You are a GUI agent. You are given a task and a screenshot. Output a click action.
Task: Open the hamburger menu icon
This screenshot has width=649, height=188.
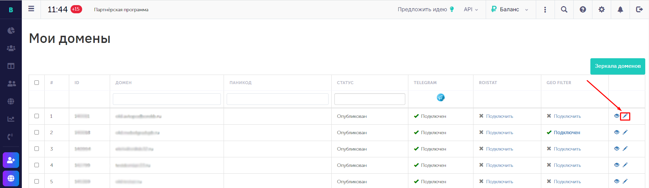click(x=31, y=9)
